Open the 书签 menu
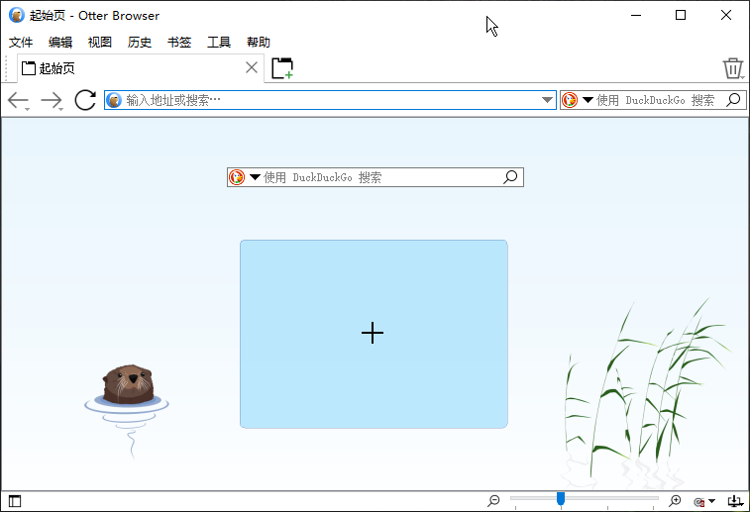 pyautogui.click(x=179, y=42)
